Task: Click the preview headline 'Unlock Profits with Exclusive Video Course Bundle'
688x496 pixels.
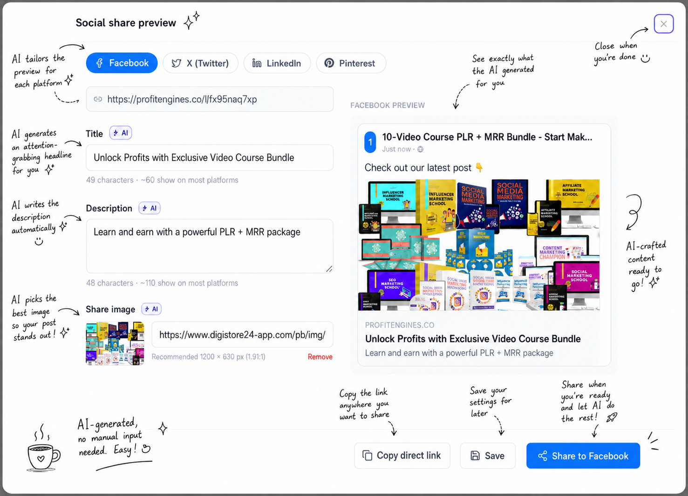Action: pyautogui.click(x=473, y=339)
